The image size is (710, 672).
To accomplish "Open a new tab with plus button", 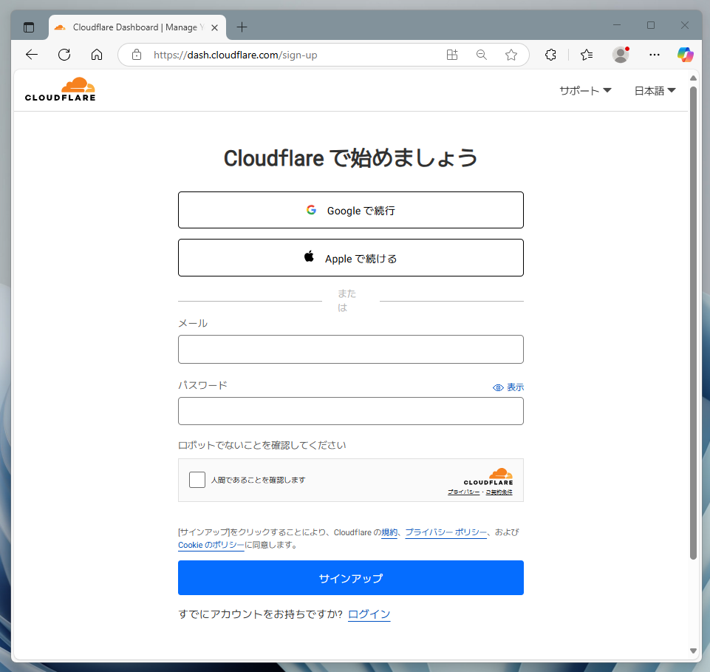I will pyautogui.click(x=242, y=27).
